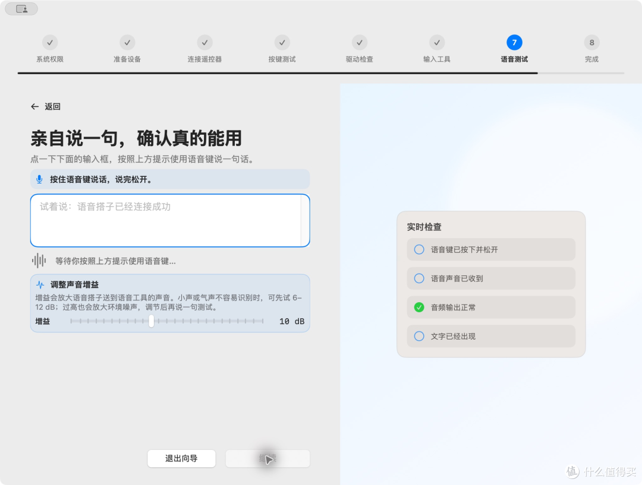
Task: Click the circle for 文字已经出现
Action: click(419, 336)
